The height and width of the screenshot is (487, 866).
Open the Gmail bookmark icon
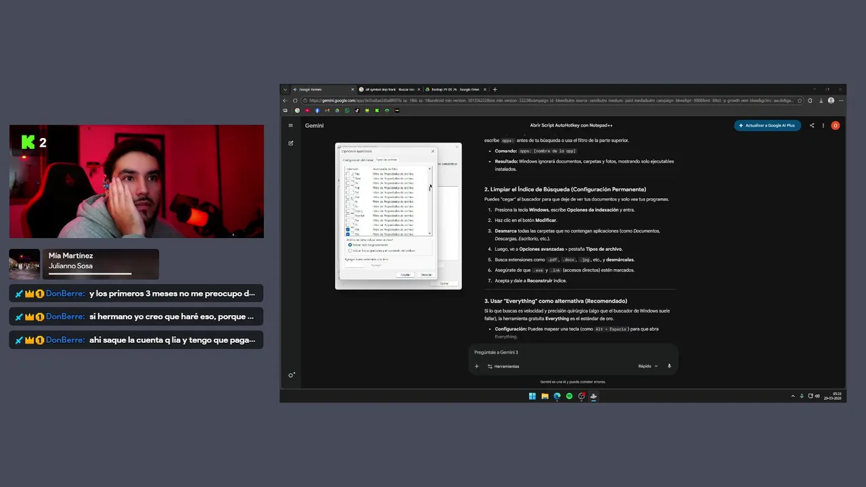coord(327,110)
